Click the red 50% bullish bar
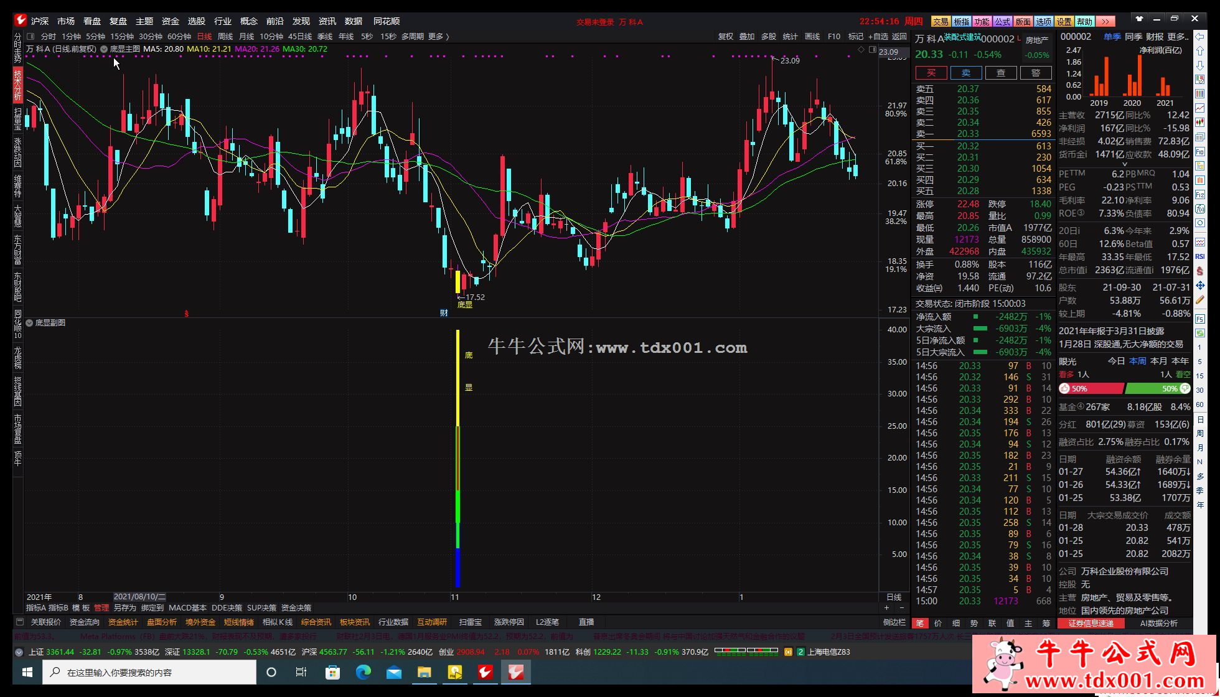The image size is (1220, 697). 1091,388
